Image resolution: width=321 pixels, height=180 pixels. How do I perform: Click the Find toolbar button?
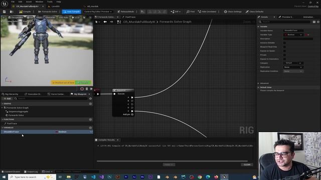pos(191,11)
